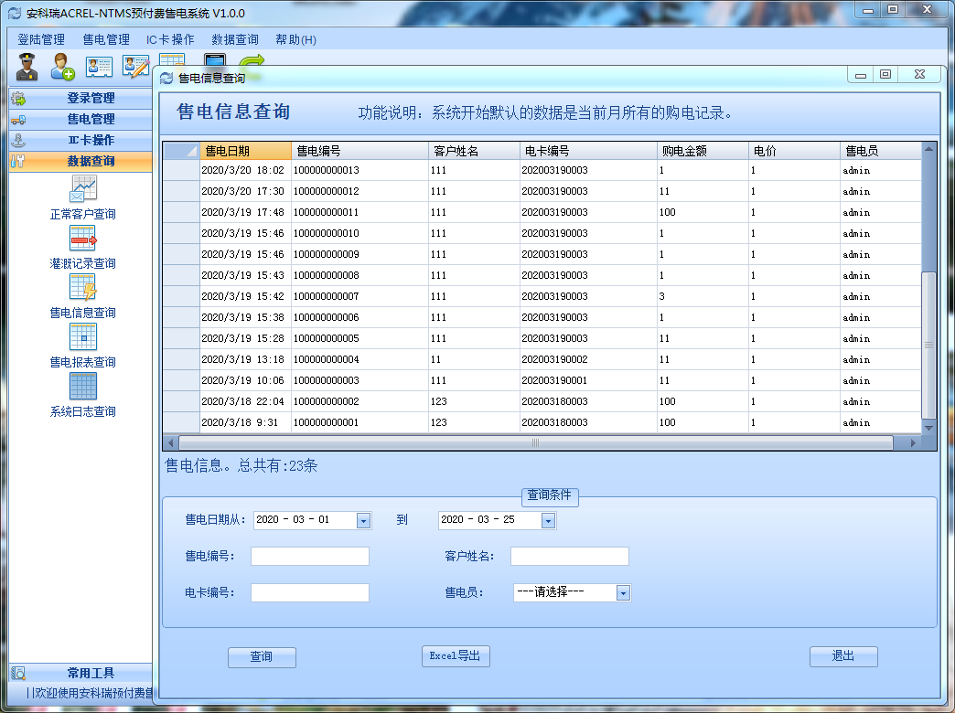Click the table's select-all corner cell
The height and width of the screenshot is (713, 955).
tap(181, 151)
